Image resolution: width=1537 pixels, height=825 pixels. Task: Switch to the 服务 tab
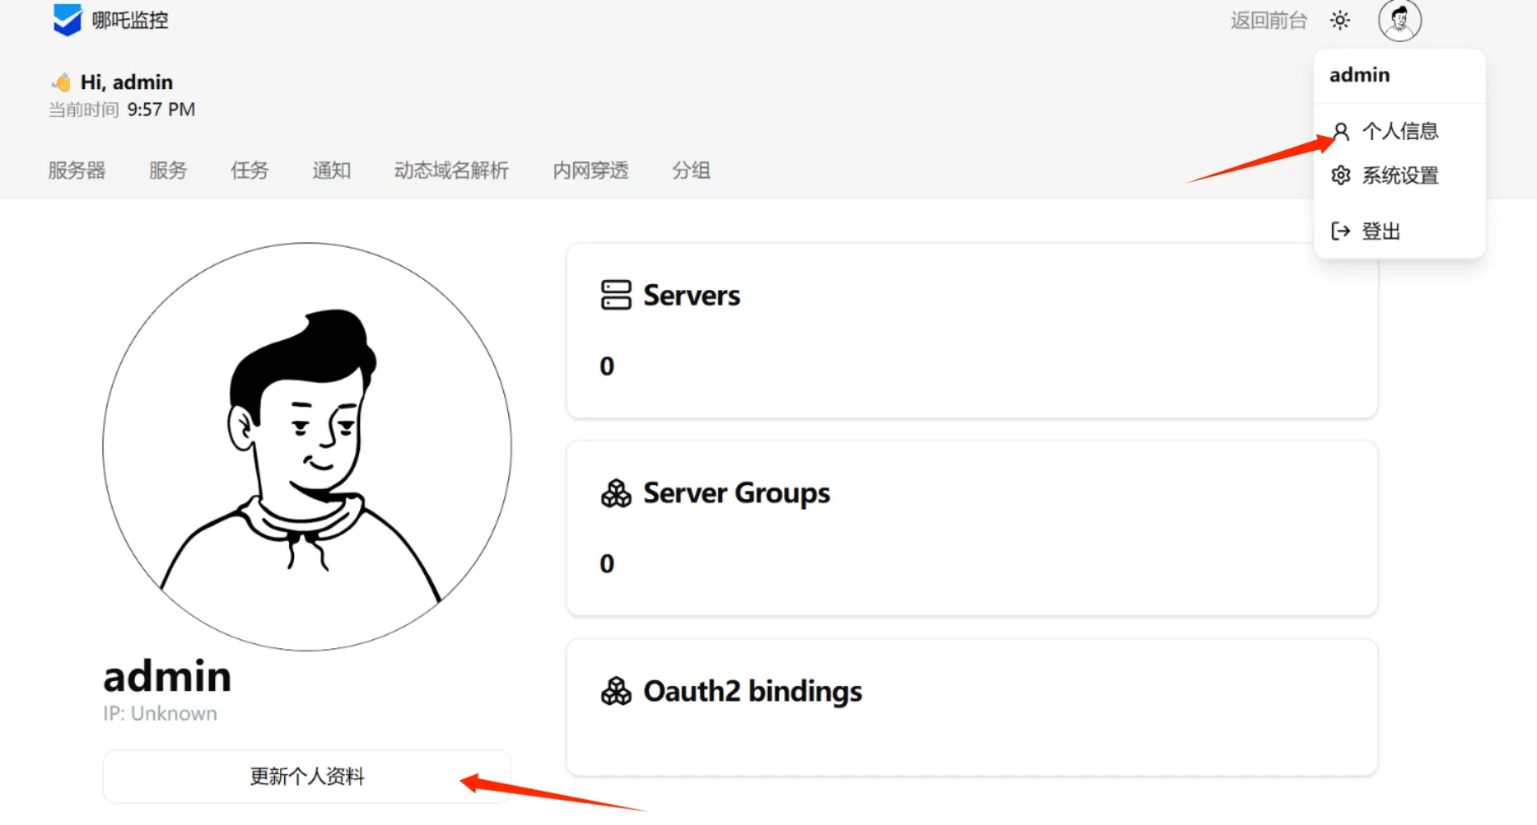coord(167,170)
